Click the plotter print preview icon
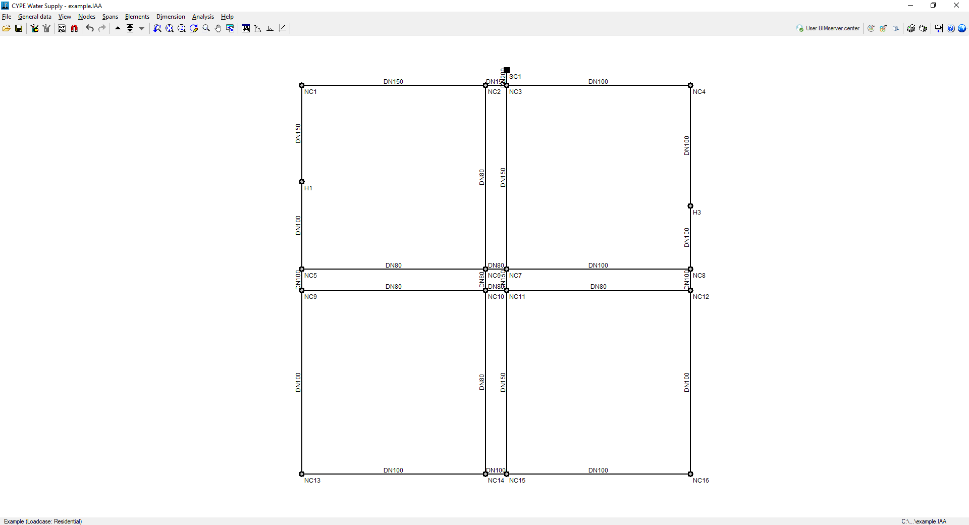The image size is (969, 525). point(923,28)
